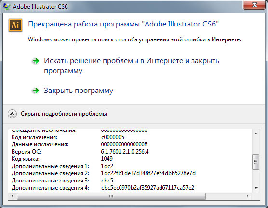Click the Windows может провести поиск message
The height and width of the screenshot is (208, 268).
click(x=134, y=39)
